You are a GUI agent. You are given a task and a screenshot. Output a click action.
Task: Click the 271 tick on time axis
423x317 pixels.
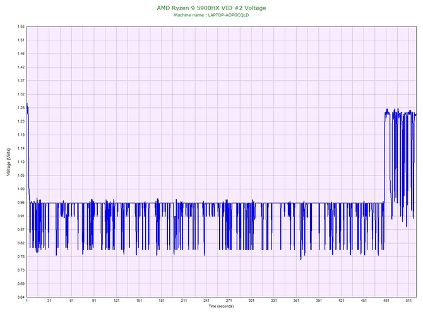(229, 301)
